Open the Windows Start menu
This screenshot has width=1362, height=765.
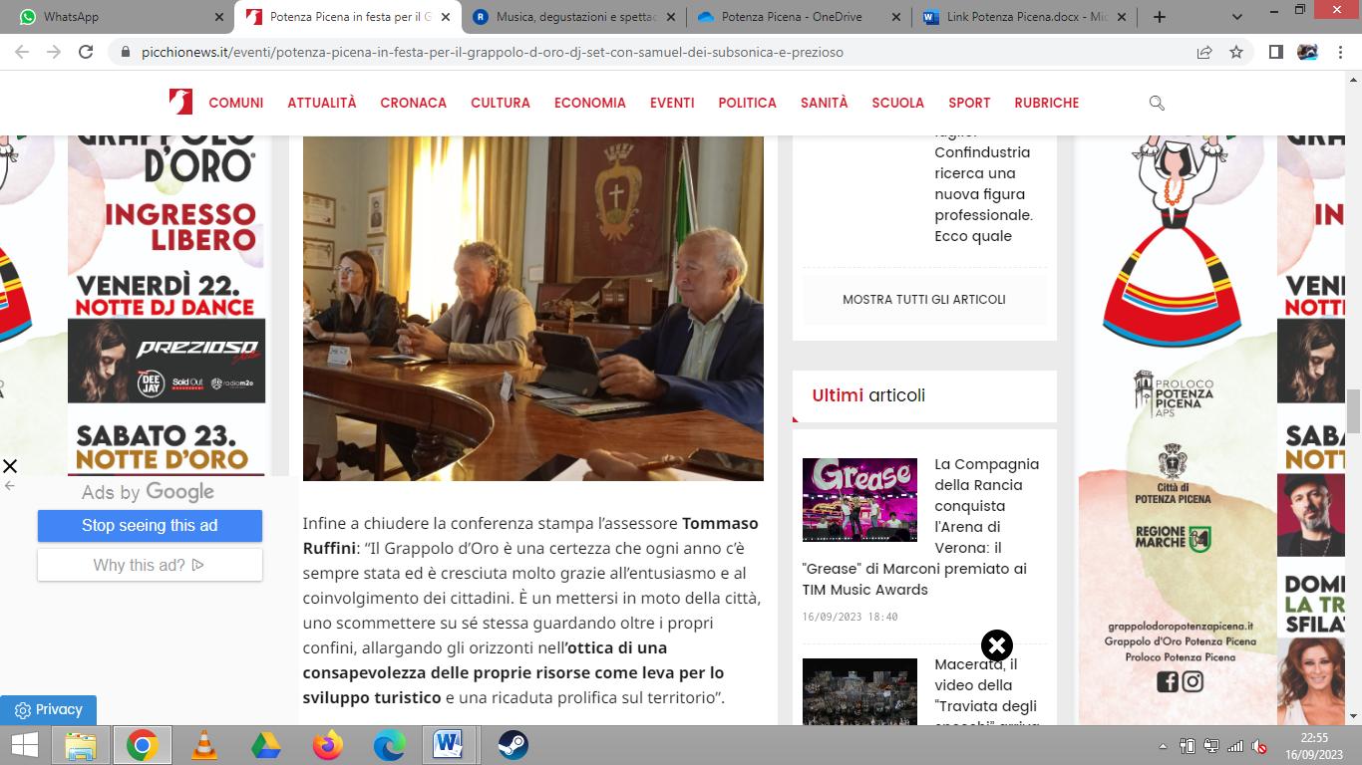point(24,745)
